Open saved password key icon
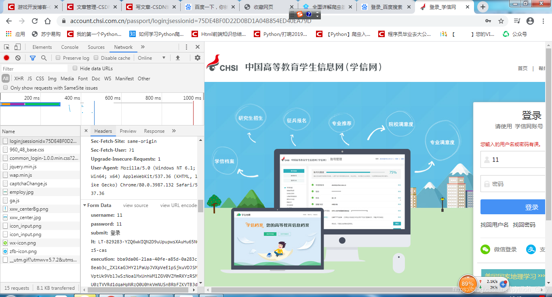The height and width of the screenshot is (297, 552). (x=488, y=21)
